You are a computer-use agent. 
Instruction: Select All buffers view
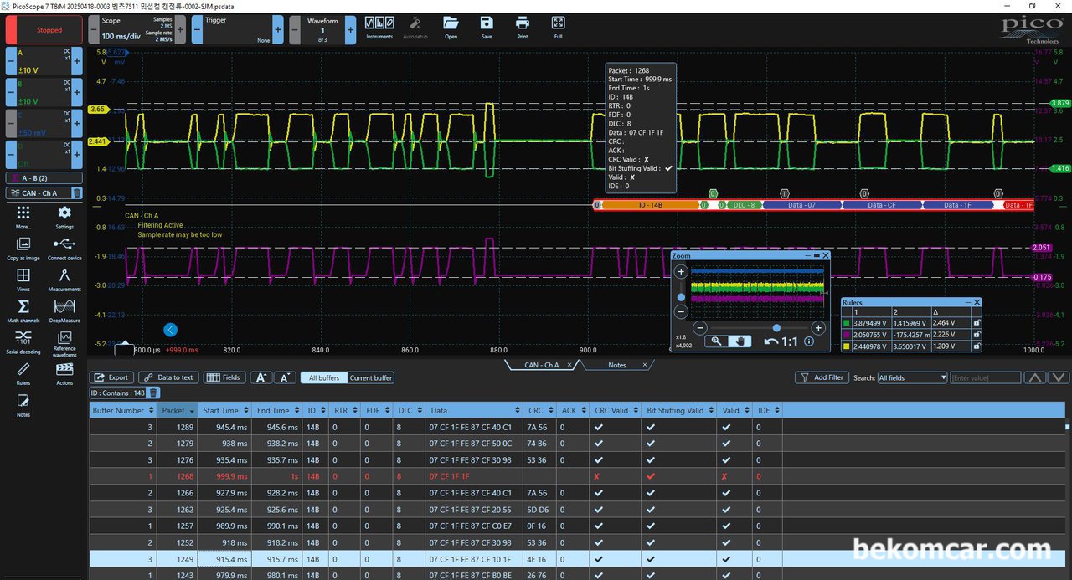point(323,377)
